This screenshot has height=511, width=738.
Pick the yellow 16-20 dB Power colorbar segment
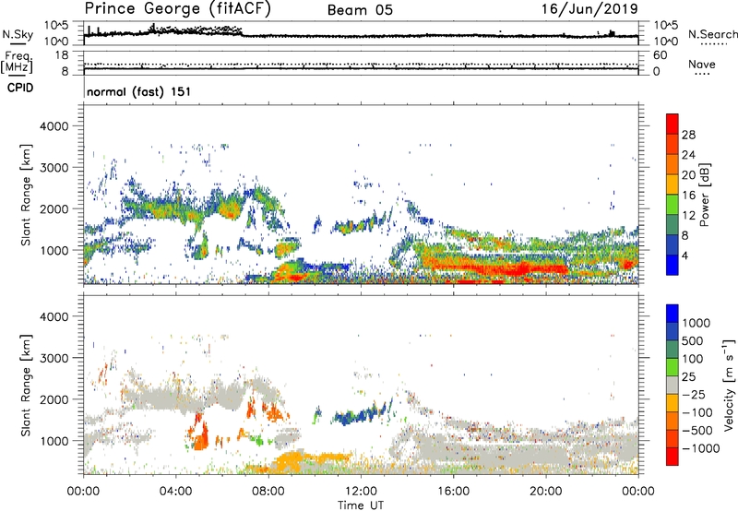[x=673, y=184]
